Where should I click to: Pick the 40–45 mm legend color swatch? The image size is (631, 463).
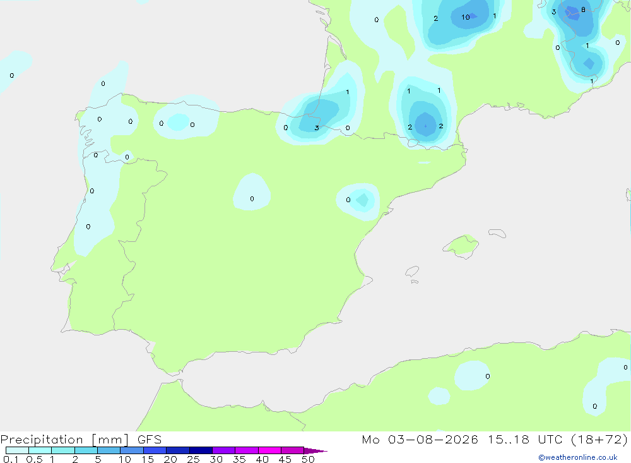click(269, 450)
